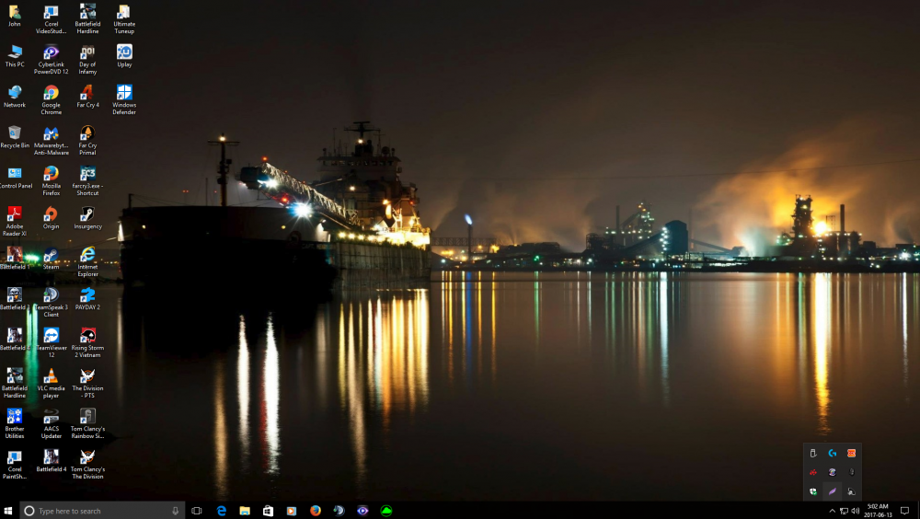920x519 pixels.
Task: Open the volume speaker control
Action: click(856, 511)
